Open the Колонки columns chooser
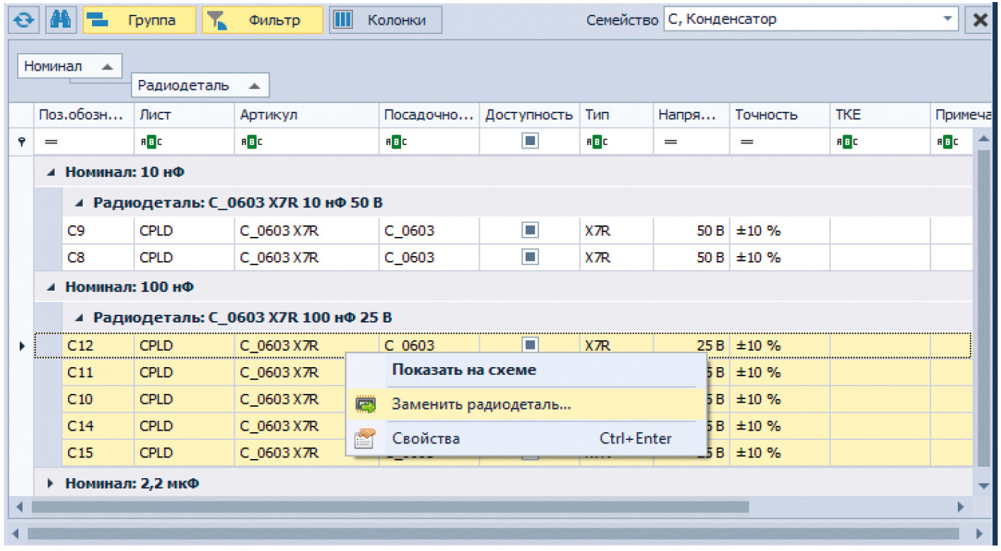 [x=386, y=20]
